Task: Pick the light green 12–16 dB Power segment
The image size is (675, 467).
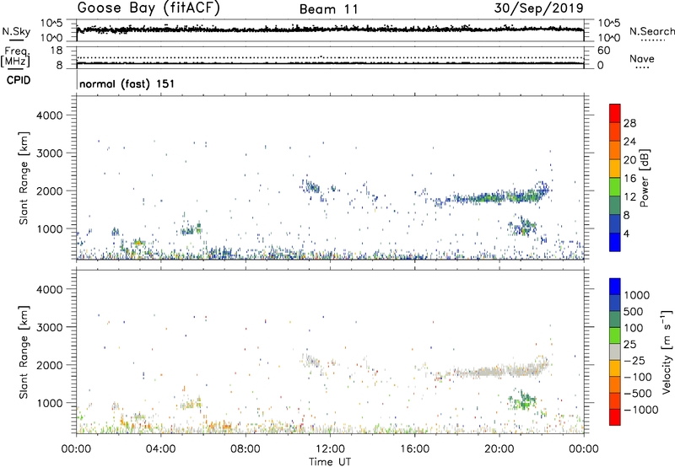Action: (615, 187)
